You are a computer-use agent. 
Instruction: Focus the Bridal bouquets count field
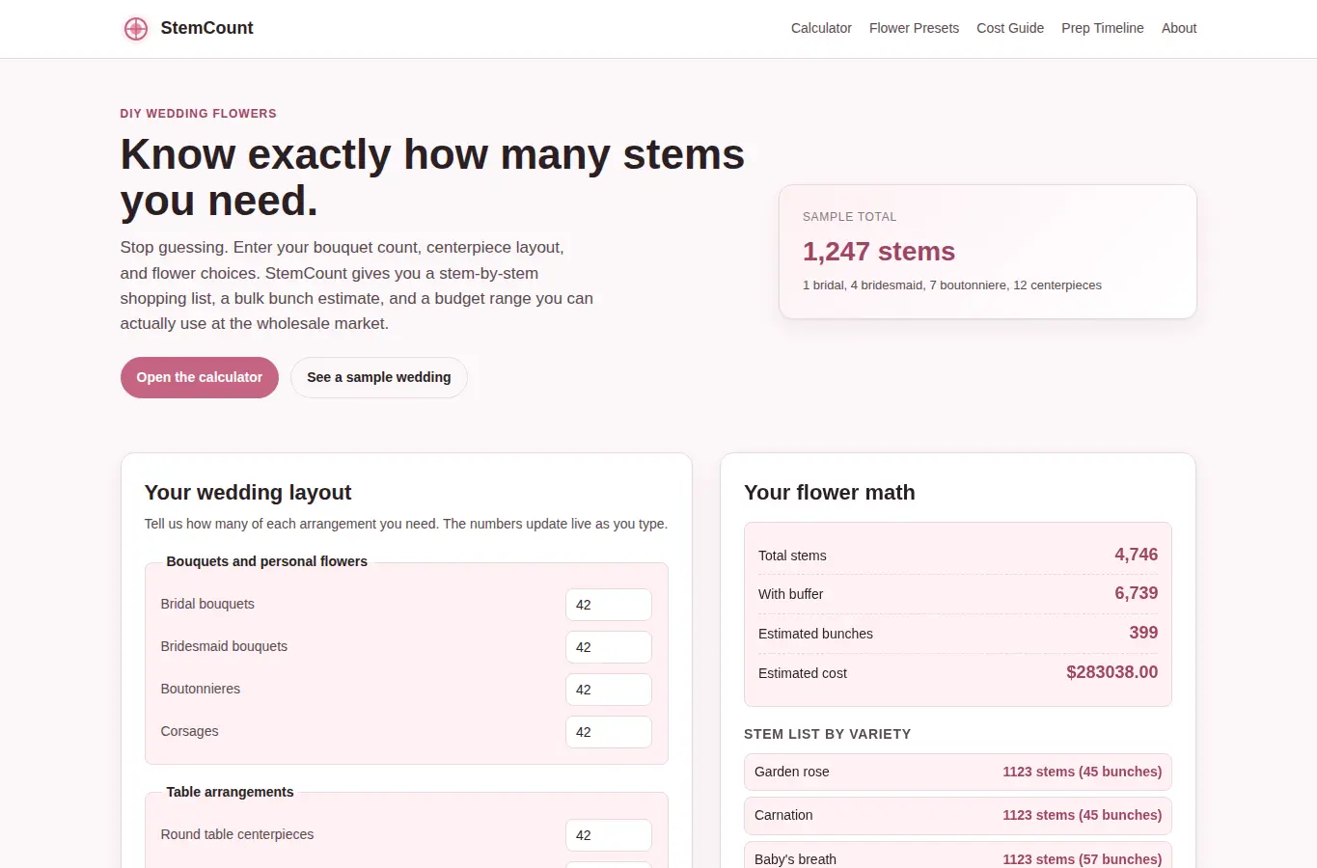pyautogui.click(x=609, y=605)
